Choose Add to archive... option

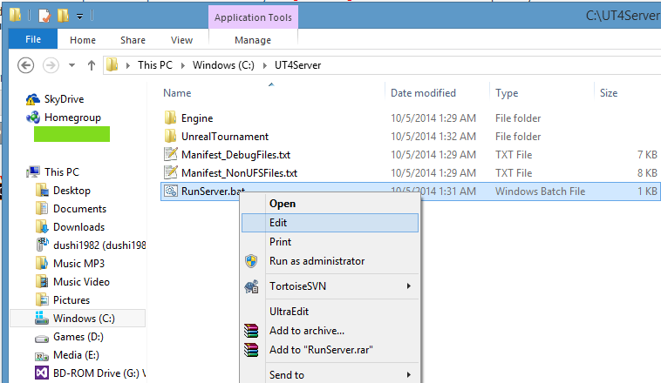330,331
